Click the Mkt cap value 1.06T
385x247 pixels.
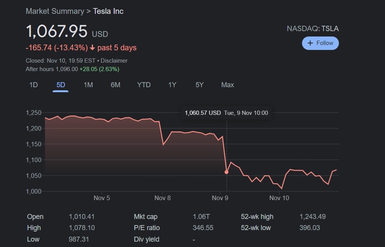click(x=201, y=217)
